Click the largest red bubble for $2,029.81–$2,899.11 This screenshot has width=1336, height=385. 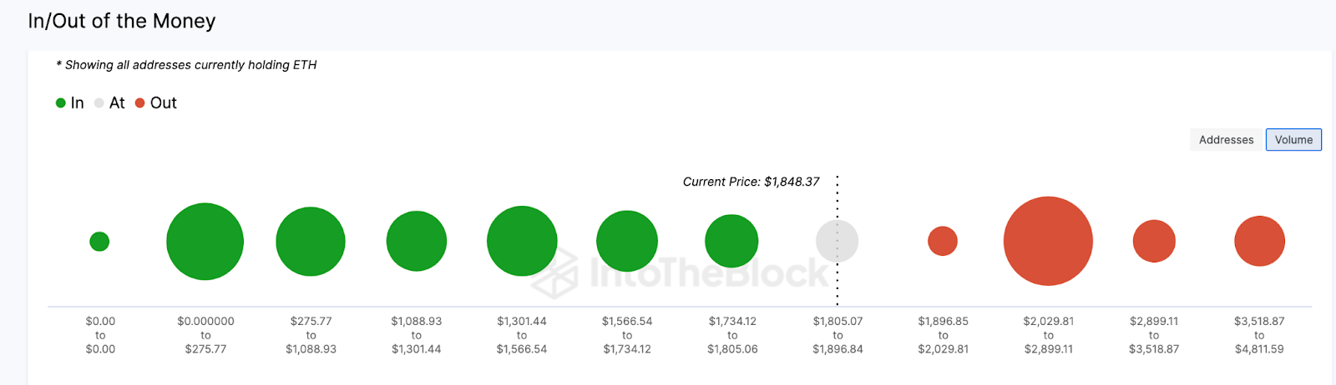click(1048, 241)
